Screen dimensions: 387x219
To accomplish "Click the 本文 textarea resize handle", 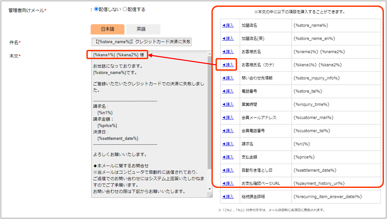I will [x=210, y=195].
